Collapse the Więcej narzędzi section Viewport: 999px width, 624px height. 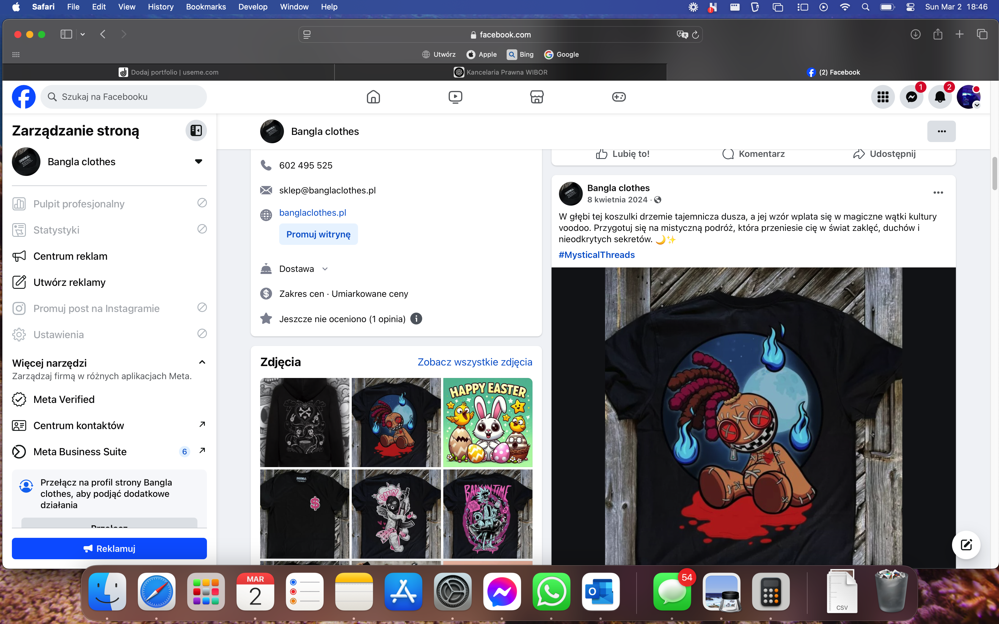click(202, 362)
